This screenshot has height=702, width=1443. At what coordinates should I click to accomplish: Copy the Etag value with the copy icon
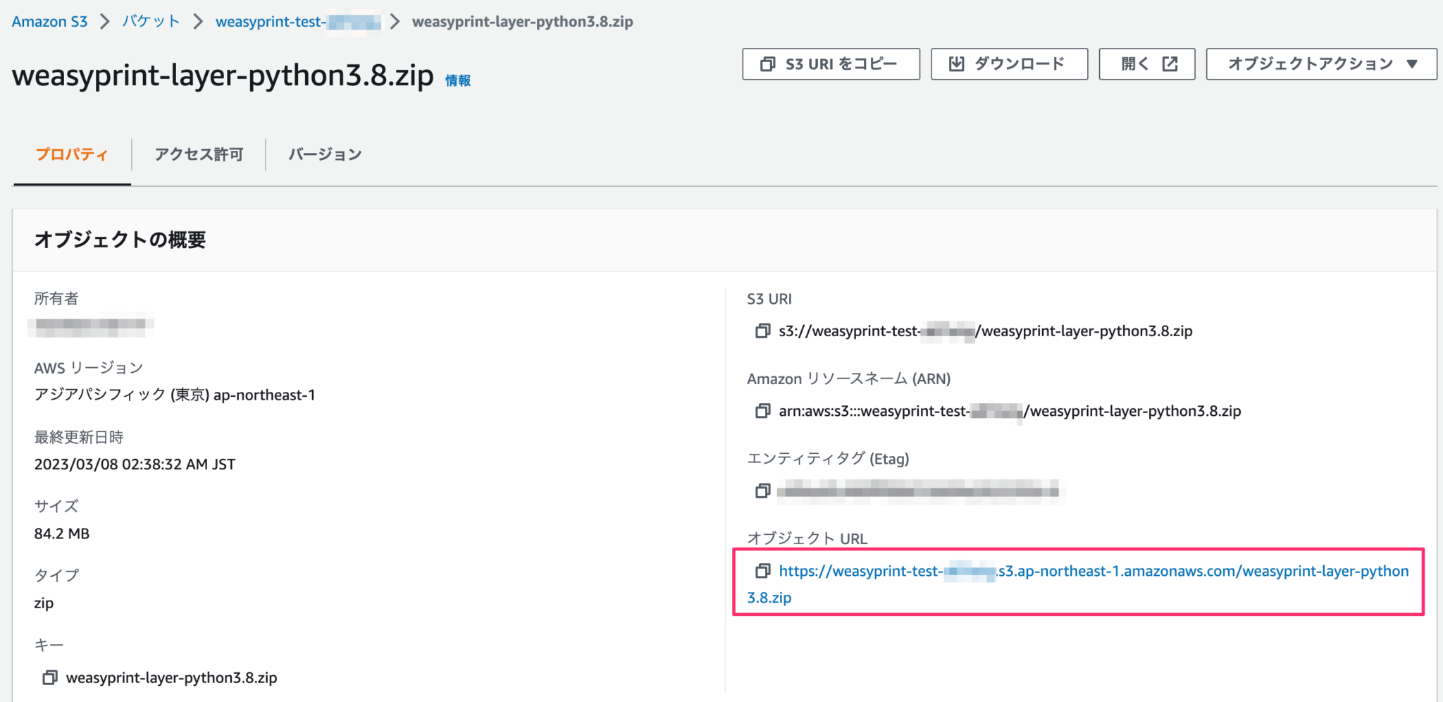(x=762, y=491)
